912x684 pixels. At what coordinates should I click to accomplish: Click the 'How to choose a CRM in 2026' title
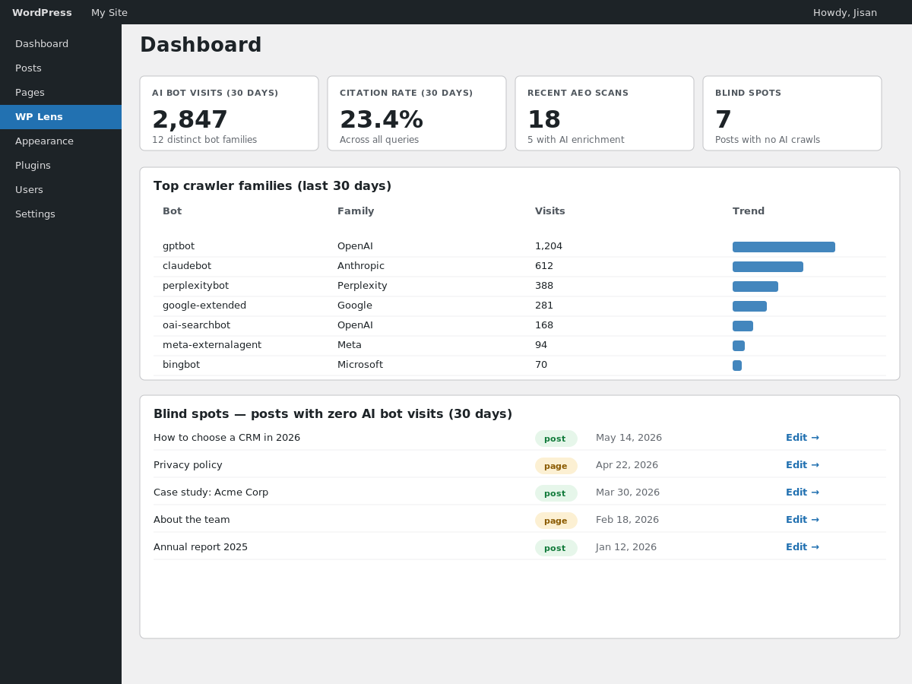click(226, 438)
